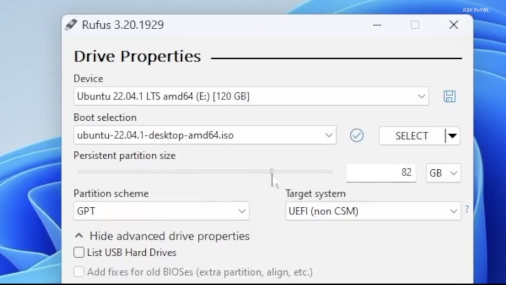The image size is (506, 285).
Task: Click the checksum checkmark circle icon
Action: [356, 136]
